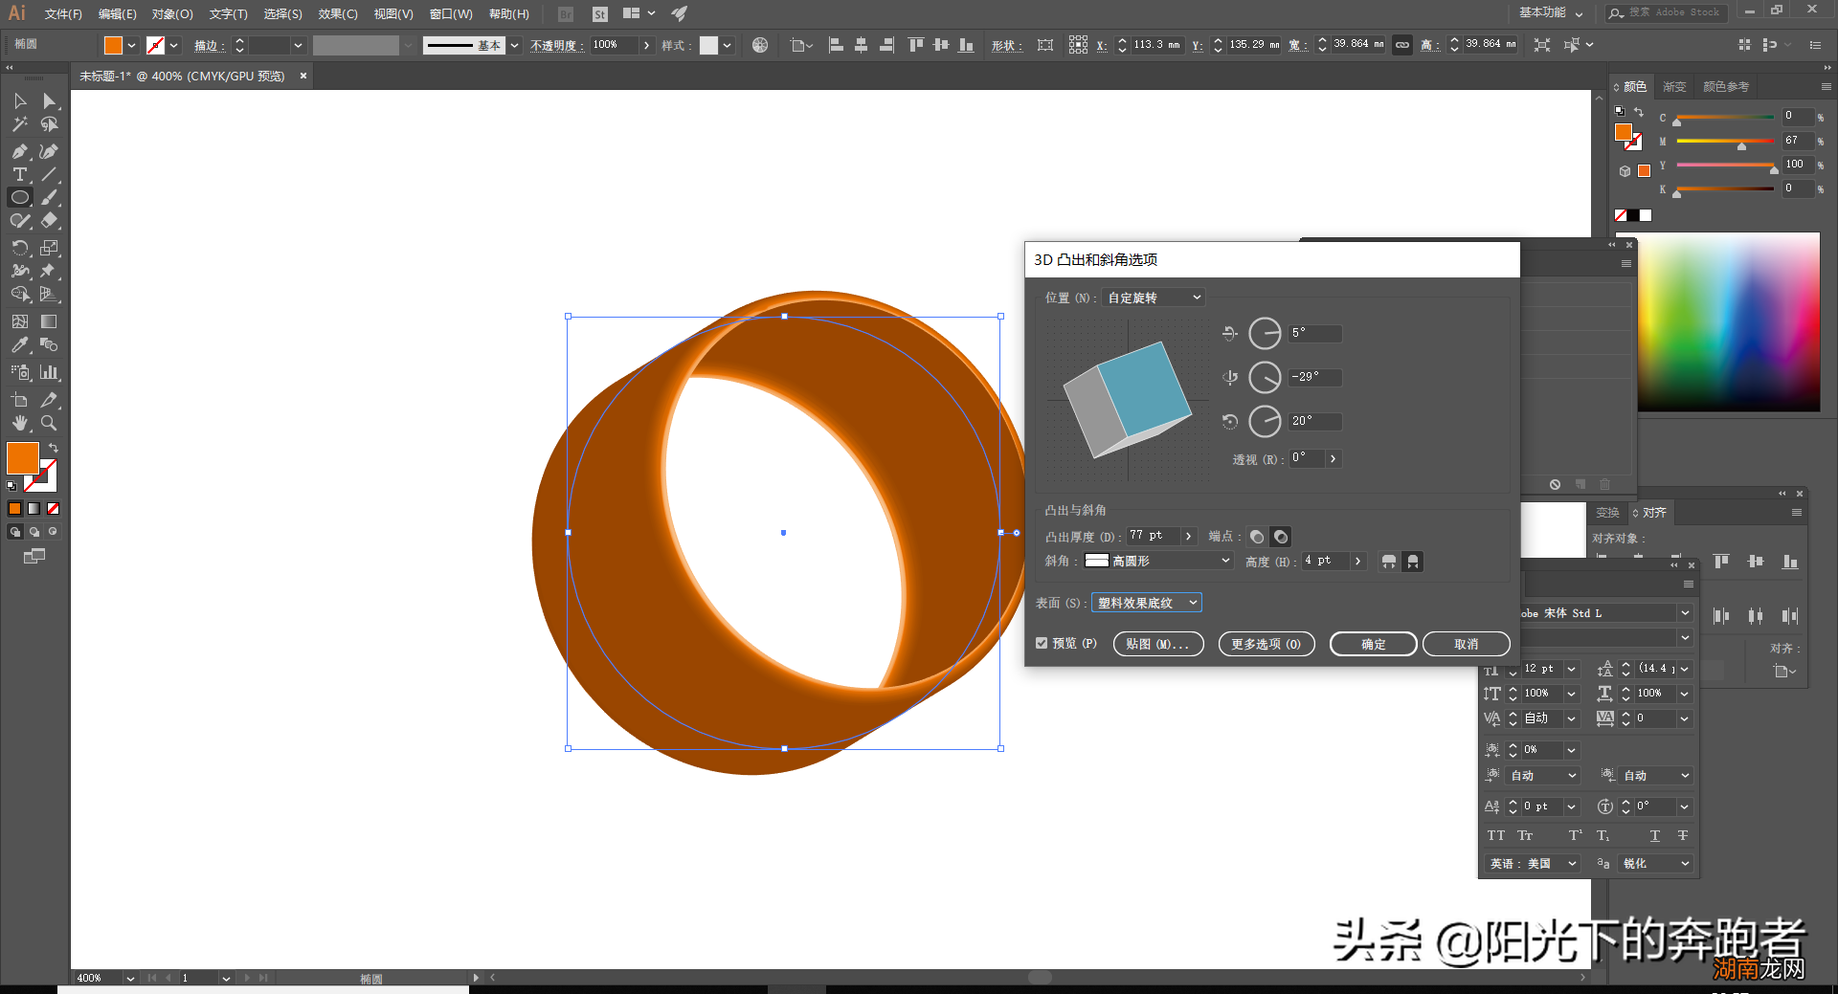The height and width of the screenshot is (994, 1838).
Task: Select the Eyedropper tool
Action: point(19,345)
